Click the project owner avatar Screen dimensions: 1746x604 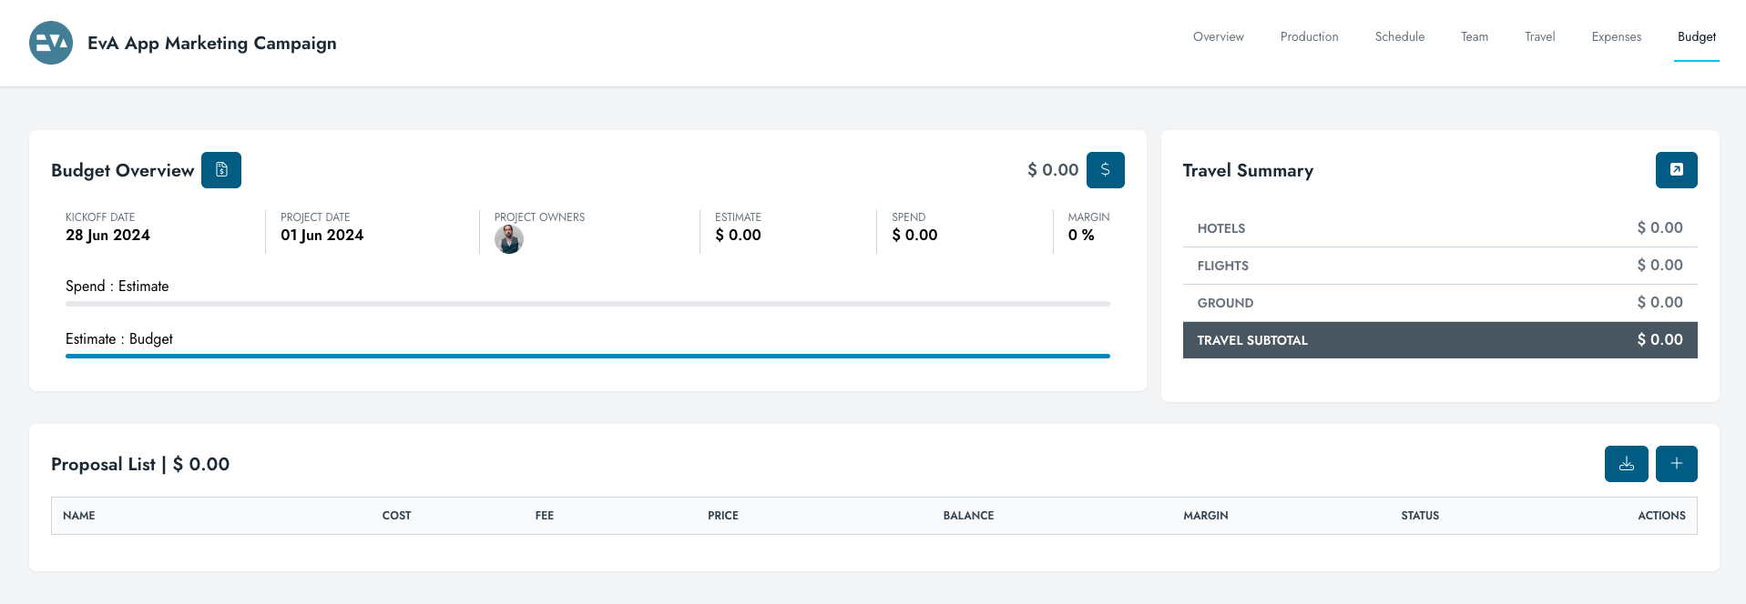508,240
